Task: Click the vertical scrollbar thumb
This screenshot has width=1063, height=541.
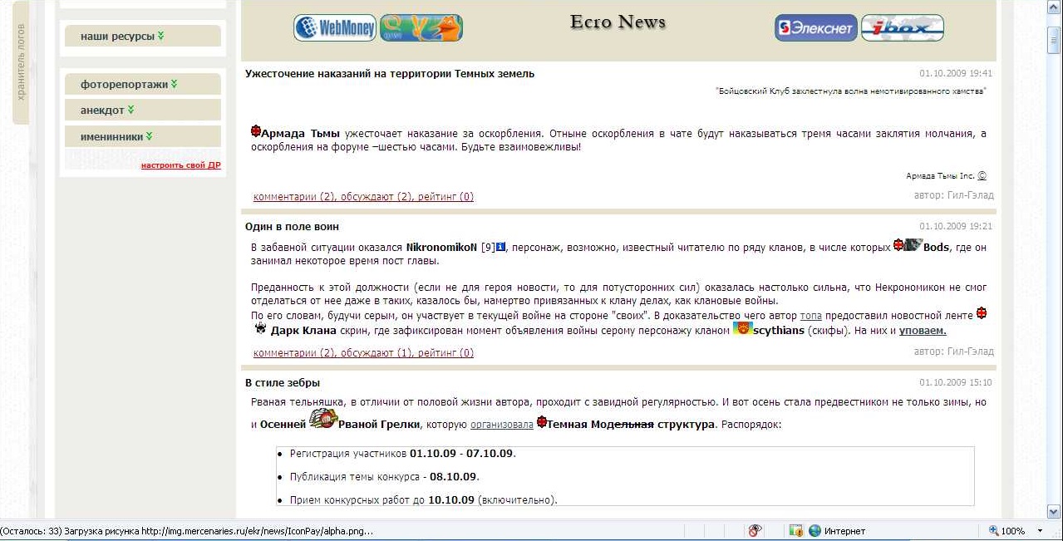Action: click(1055, 38)
